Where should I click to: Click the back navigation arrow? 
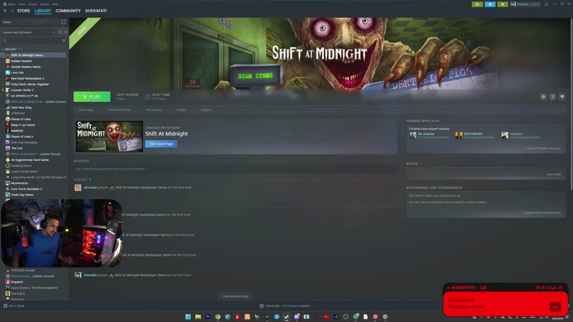tap(5, 11)
